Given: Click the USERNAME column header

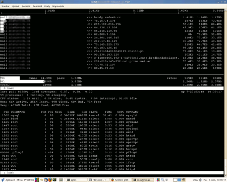Looking at the screenshot, I should (x=18, y=112).
